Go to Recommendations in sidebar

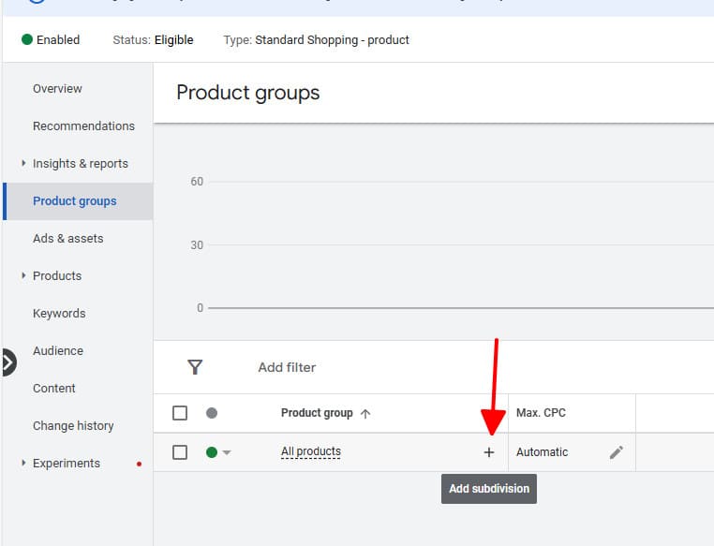83,125
